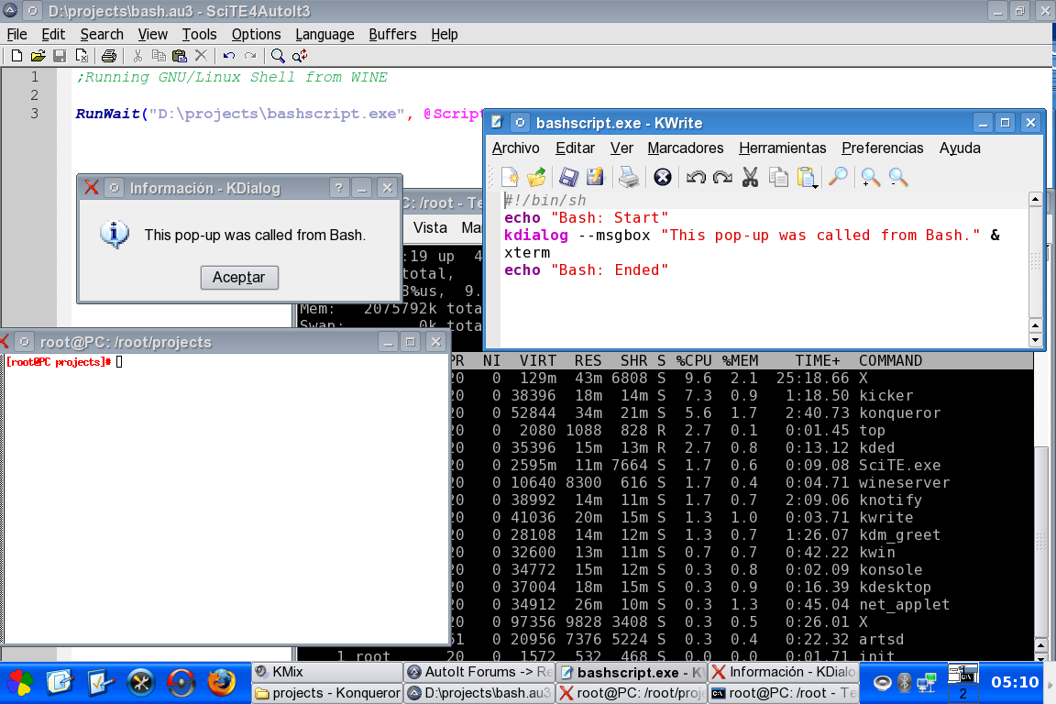Open Buffers menu in SciTE

point(392,34)
